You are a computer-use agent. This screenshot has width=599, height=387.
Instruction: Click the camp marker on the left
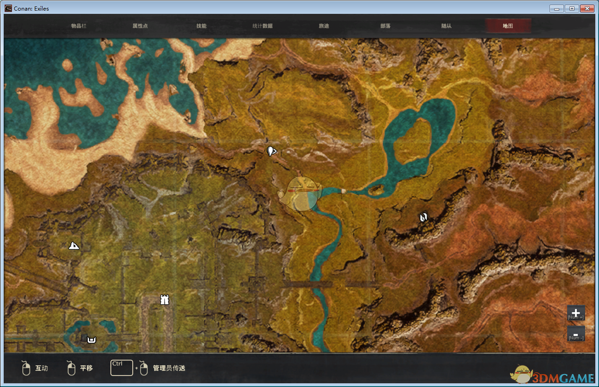(73, 246)
